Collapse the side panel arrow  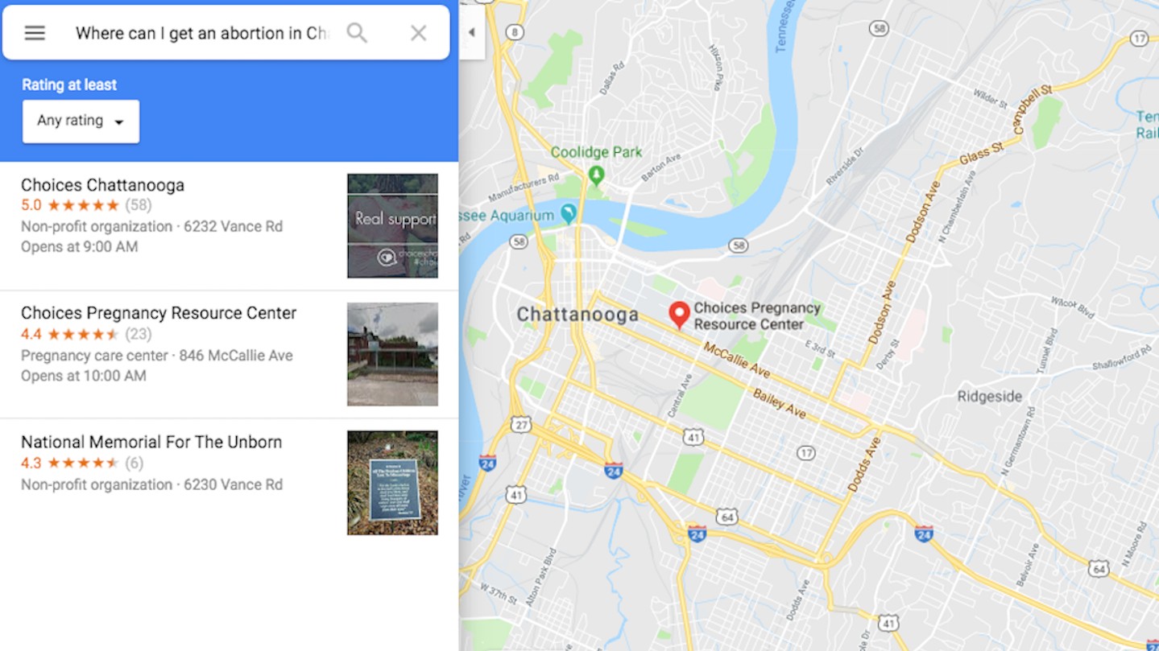(472, 32)
